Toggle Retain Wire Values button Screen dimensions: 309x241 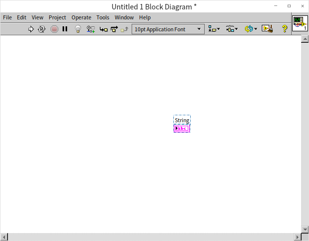tap(91, 29)
